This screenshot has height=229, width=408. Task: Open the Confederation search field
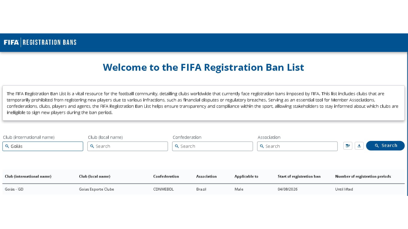213,146
